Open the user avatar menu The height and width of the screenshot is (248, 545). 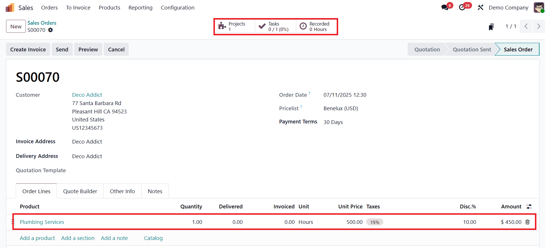click(x=539, y=7)
